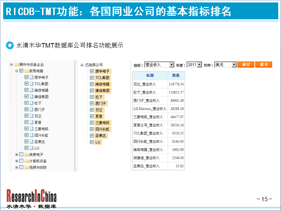
Task: Select 厦华电子 label in selected companies
Action: 103,72
